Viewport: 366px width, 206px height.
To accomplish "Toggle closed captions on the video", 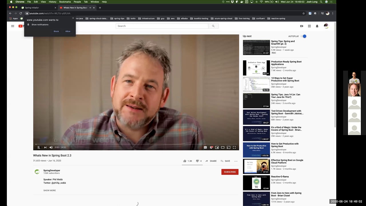I will (205, 147).
